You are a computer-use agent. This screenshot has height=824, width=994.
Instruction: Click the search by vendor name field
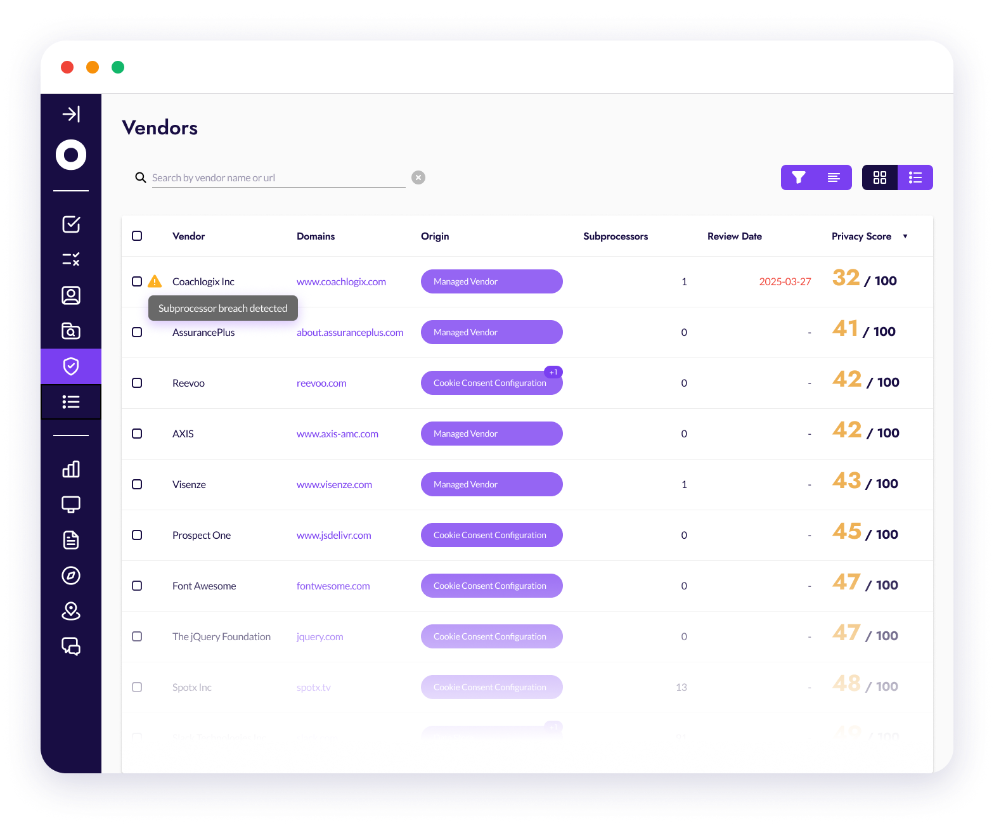point(279,177)
